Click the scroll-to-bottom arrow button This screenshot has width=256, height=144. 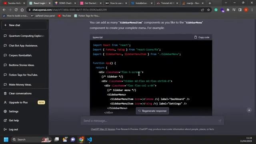(249, 110)
